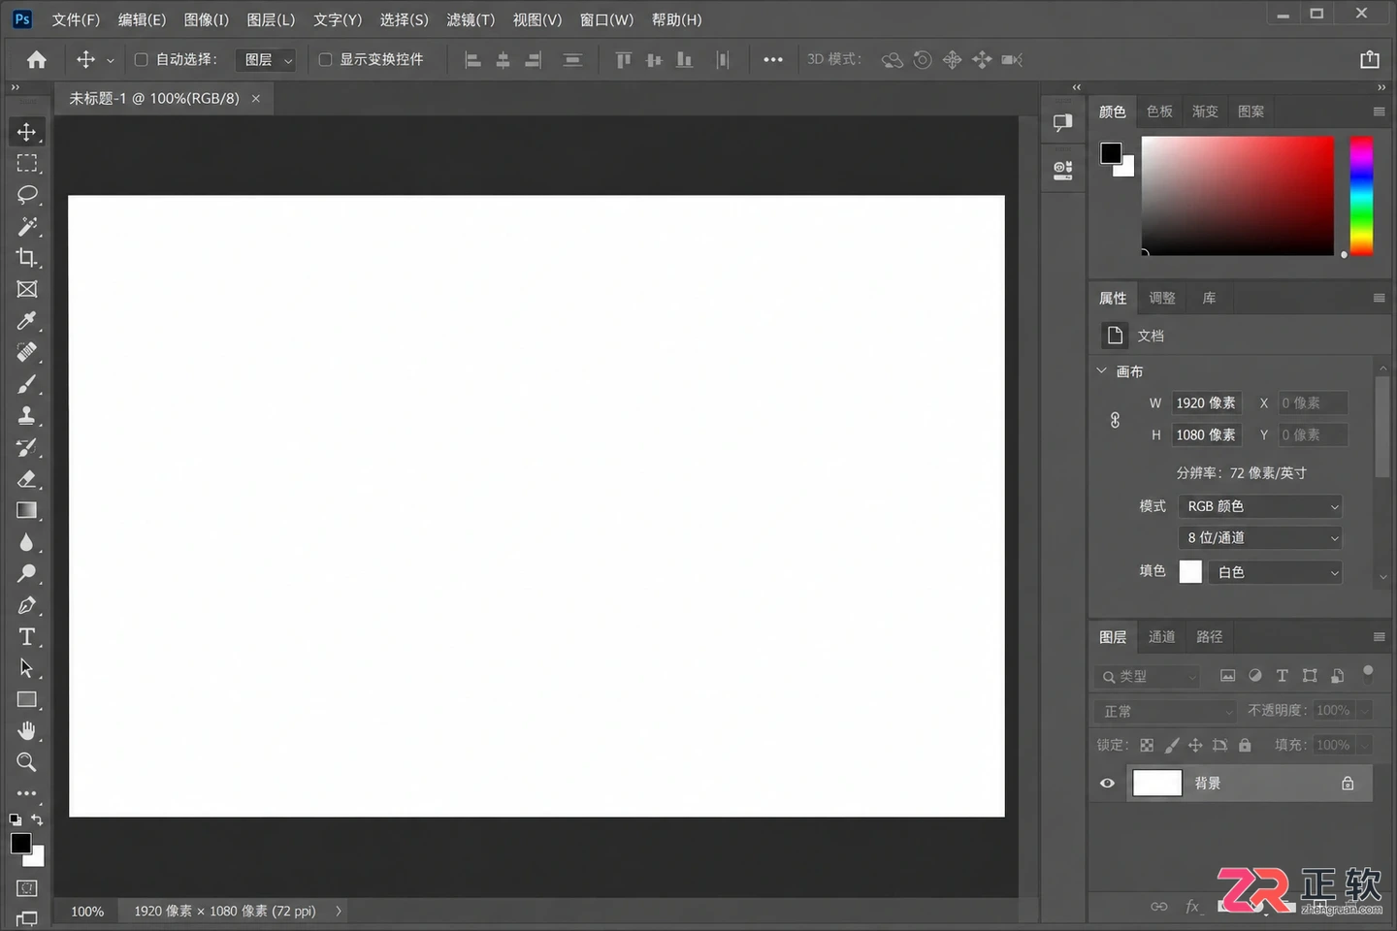Screen dimensions: 1397x931
Task: Toggle the type layer filter icon
Action: (x=1283, y=676)
